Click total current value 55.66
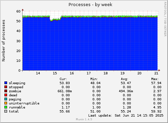The height and width of the screenshot is (123, 168). coord(65,112)
